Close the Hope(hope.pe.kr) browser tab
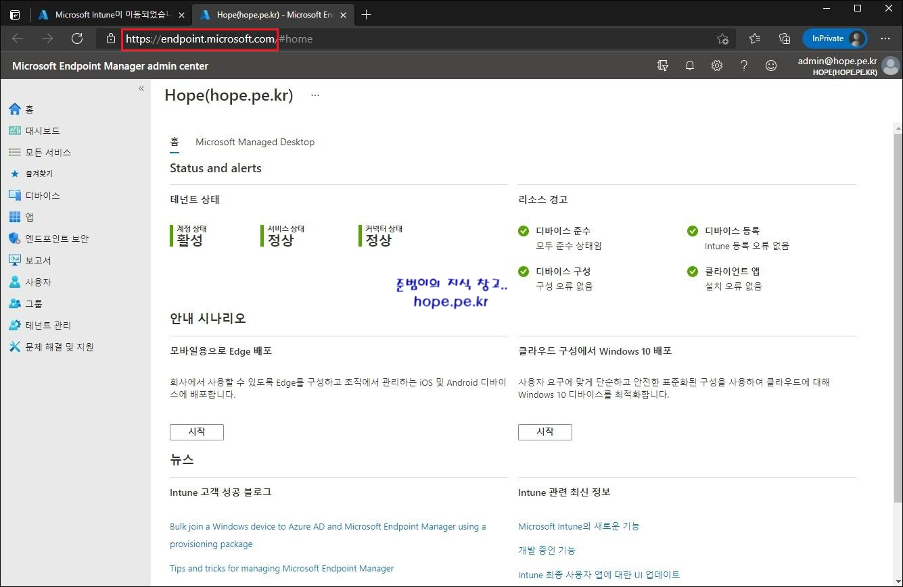The width and height of the screenshot is (903, 587). (x=344, y=14)
